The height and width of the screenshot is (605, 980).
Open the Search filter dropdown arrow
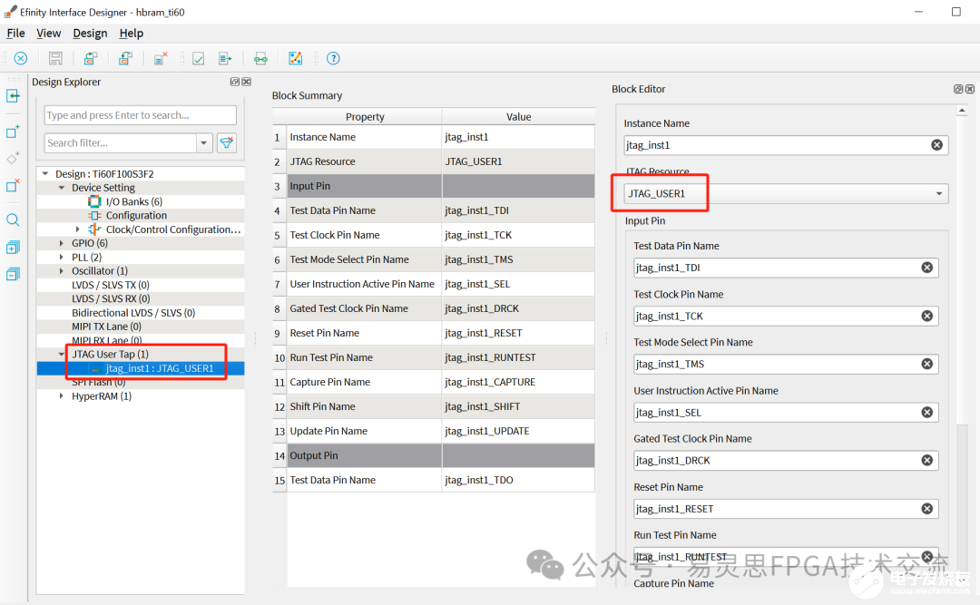204,143
